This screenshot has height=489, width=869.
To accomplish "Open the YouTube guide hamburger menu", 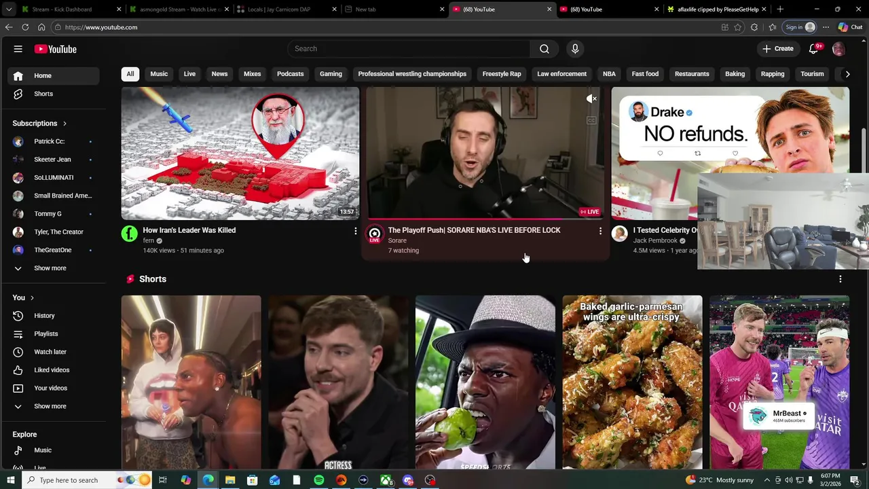I will coord(18,49).
